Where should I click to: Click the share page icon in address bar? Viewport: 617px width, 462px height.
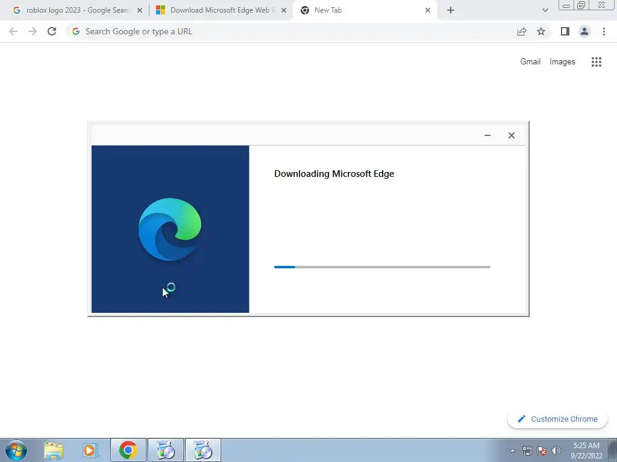pos(522,31)
